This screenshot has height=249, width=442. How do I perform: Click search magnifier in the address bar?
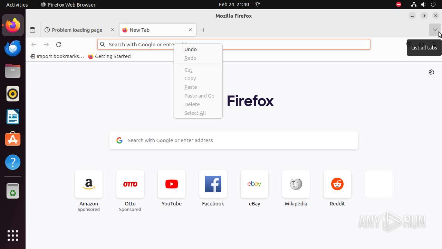[x=103, y=44]
